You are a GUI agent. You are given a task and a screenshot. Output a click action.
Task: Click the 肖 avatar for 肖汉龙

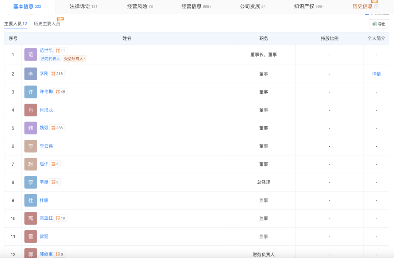coord(31,110)
